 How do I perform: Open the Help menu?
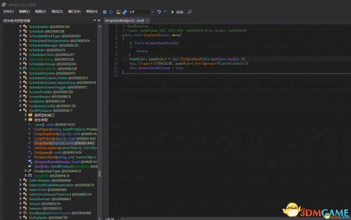point(92,12)
